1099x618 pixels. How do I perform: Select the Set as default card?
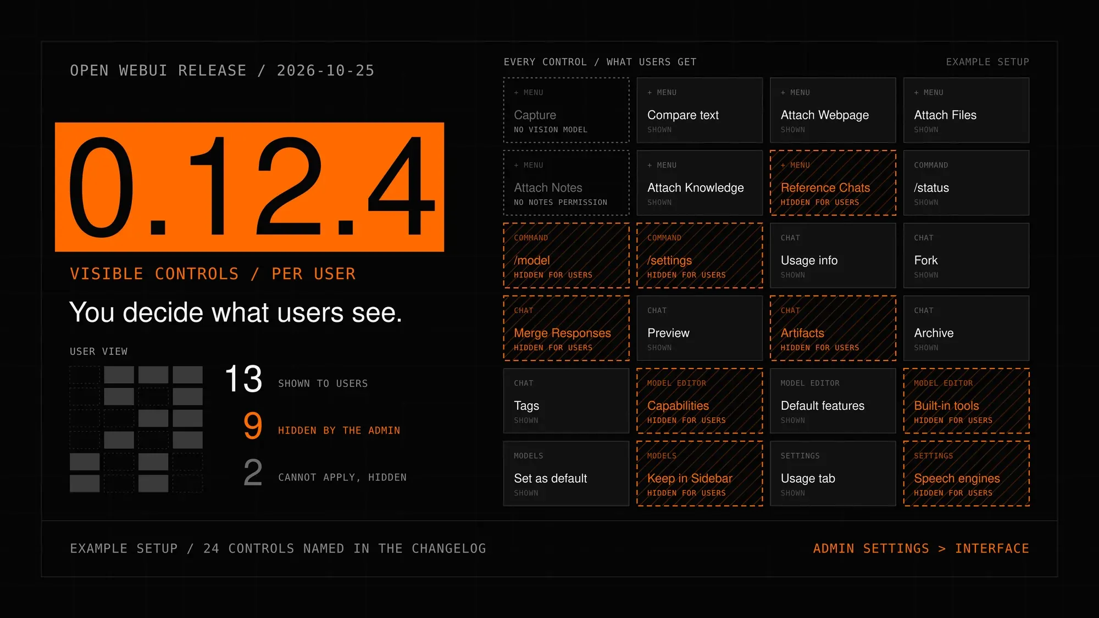coord(566,474)
